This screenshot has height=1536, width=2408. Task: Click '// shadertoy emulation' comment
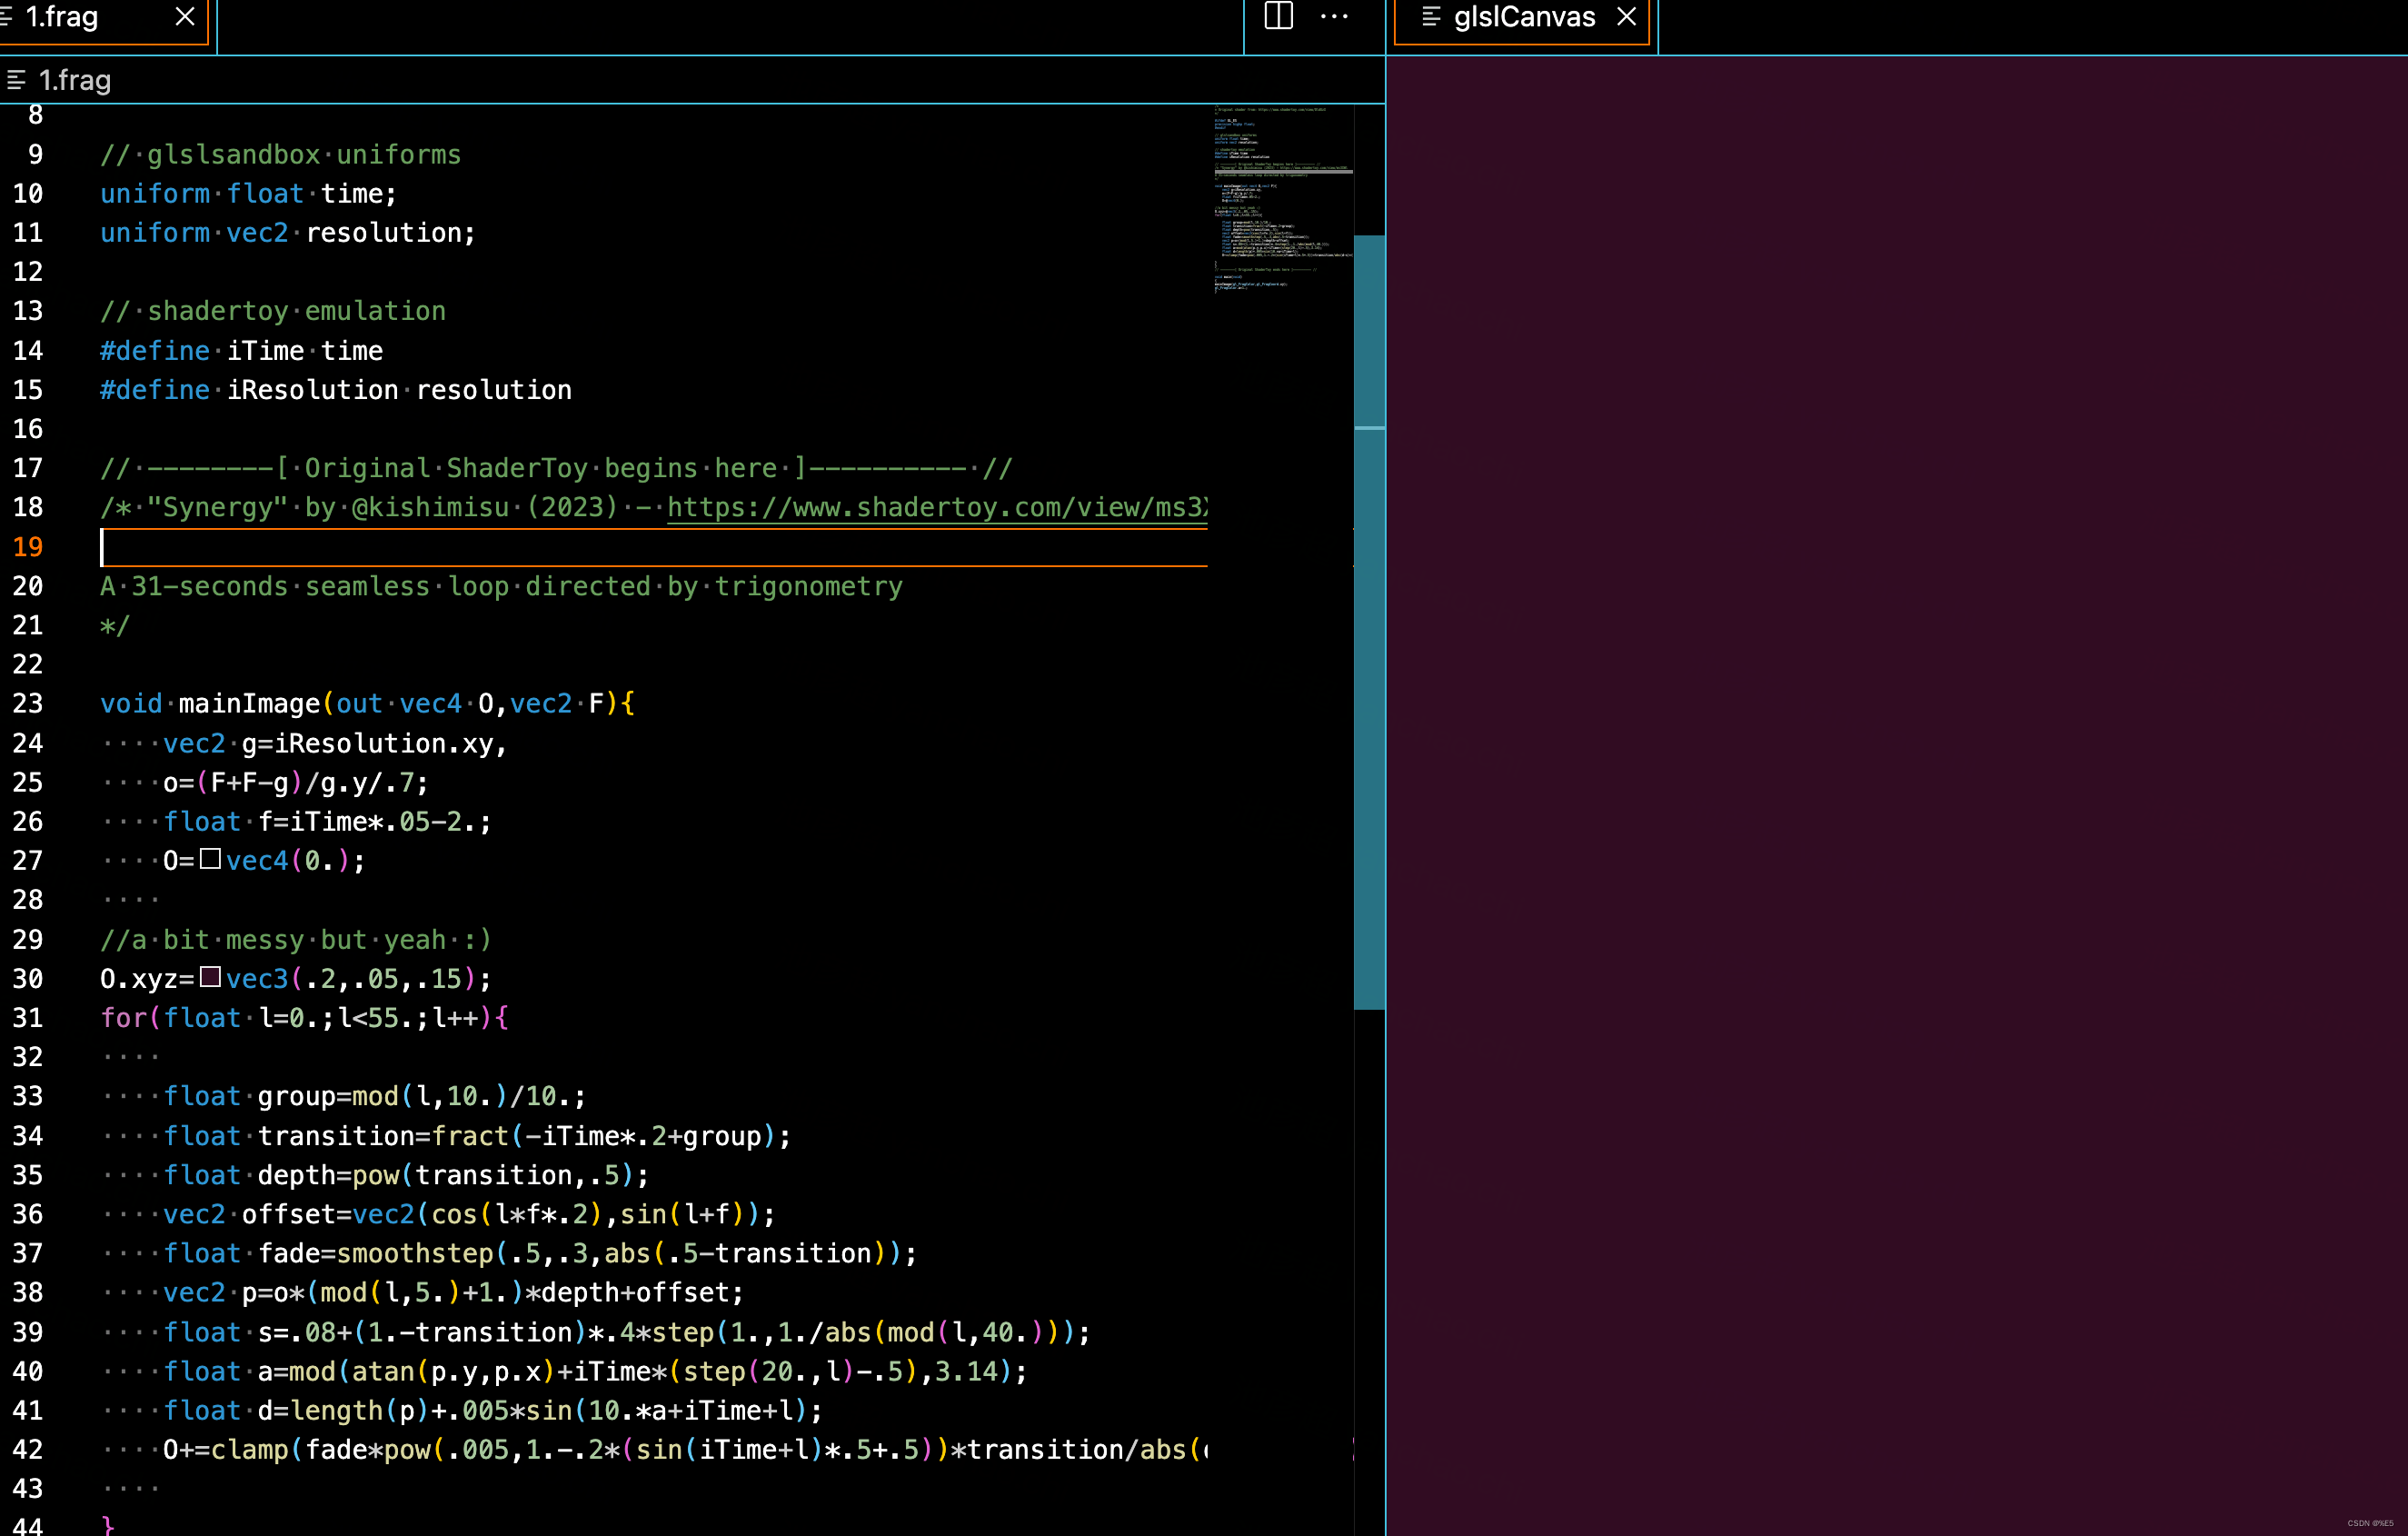click(x=273, y=311)
